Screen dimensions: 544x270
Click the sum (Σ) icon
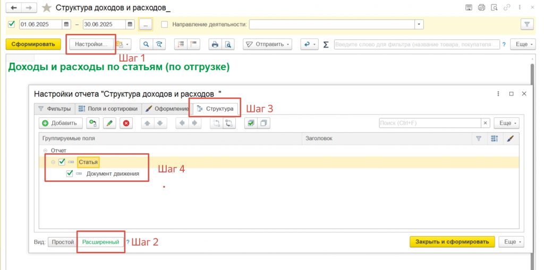tap(326, 45)
